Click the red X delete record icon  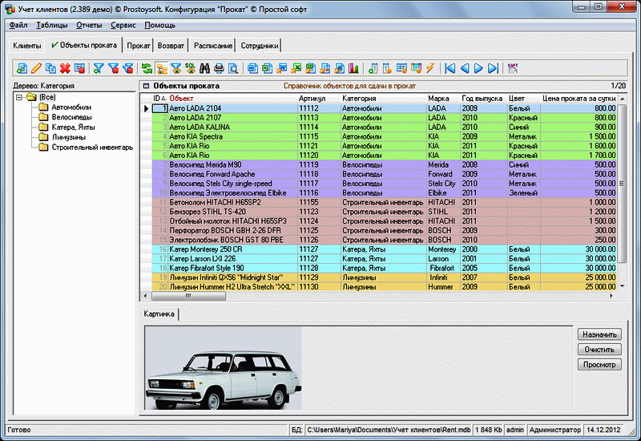coord(65,68)
